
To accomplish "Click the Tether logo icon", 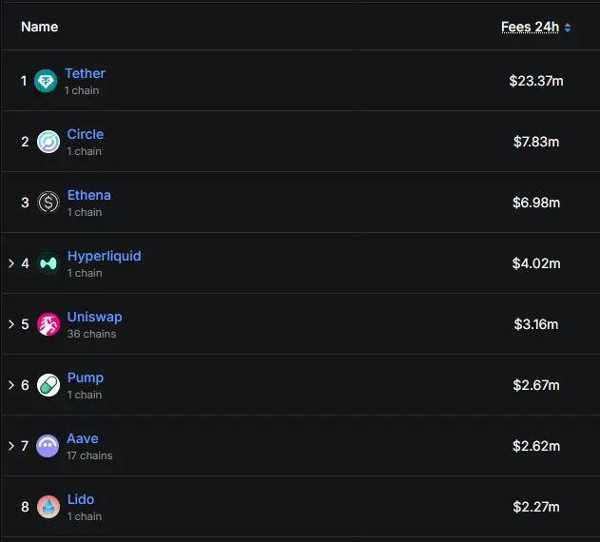I will (46, 81).
